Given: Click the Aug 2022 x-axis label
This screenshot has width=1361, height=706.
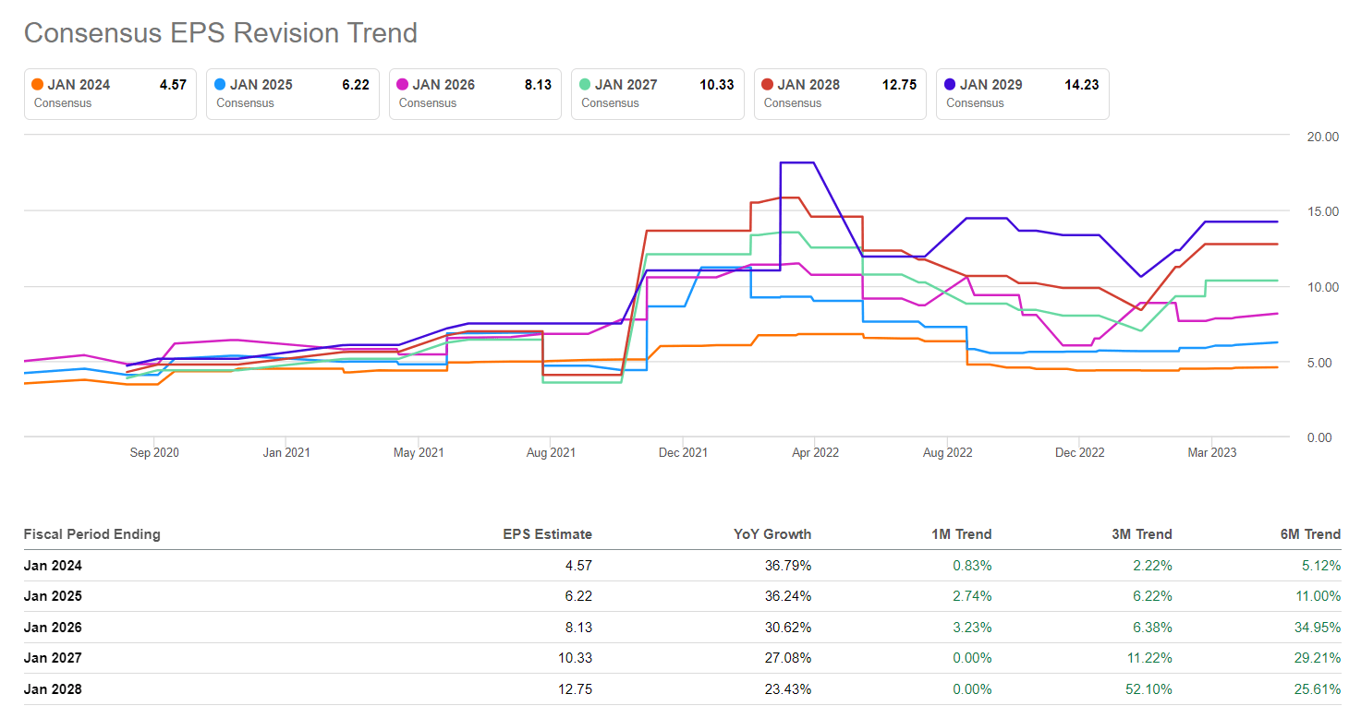Looking at the screenshot, I should (947, 453).
